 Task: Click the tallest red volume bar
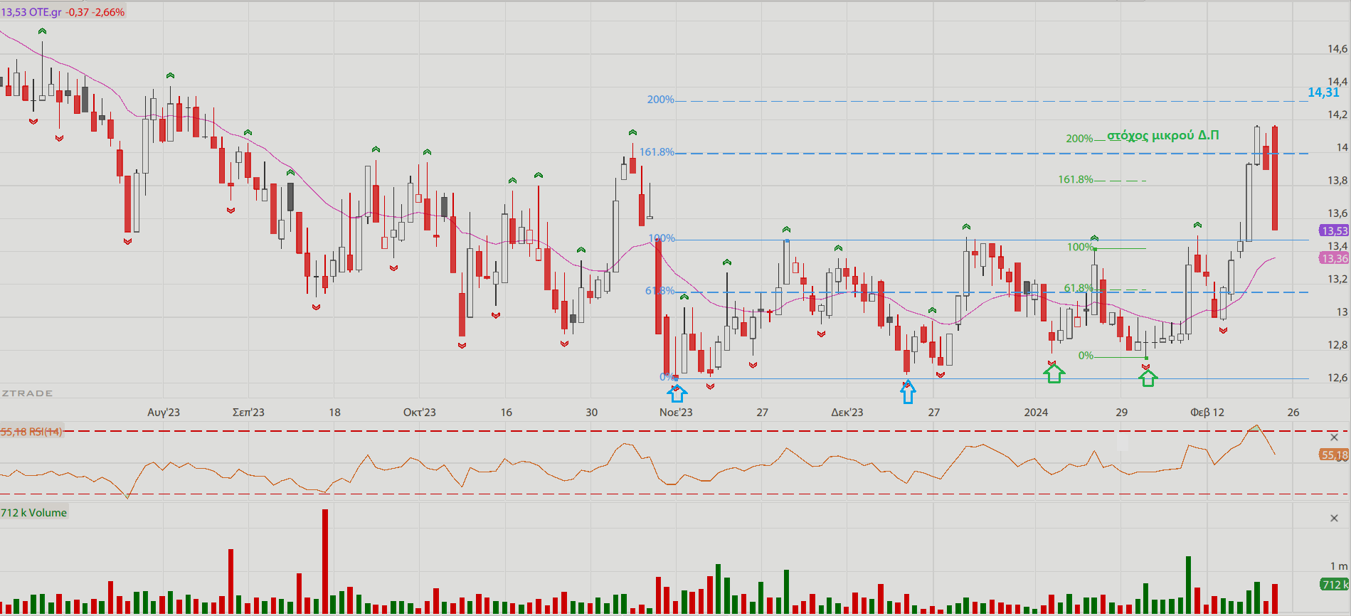pos(325,561)
